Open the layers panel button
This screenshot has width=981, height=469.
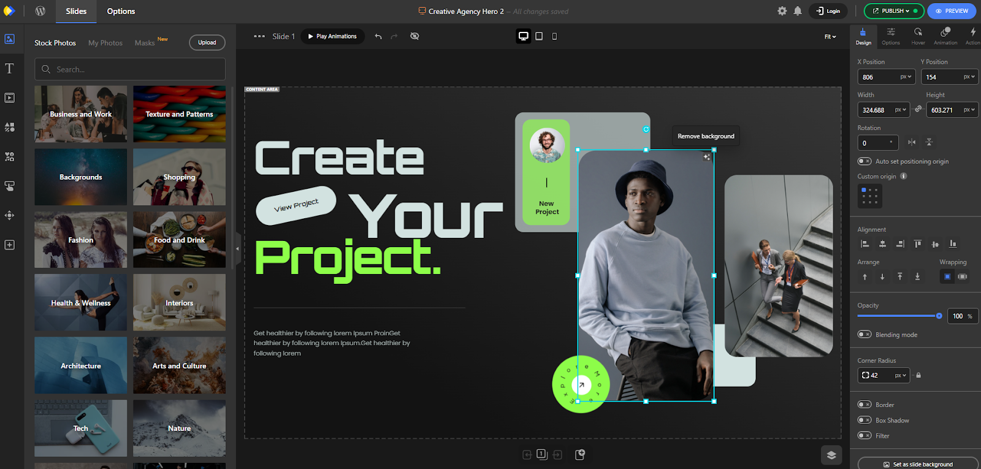[x=831, y=455]
